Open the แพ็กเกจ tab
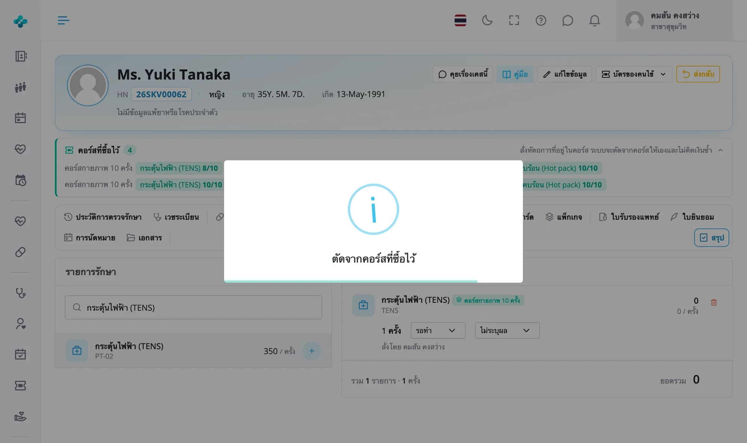 click(x=564, y=217)
